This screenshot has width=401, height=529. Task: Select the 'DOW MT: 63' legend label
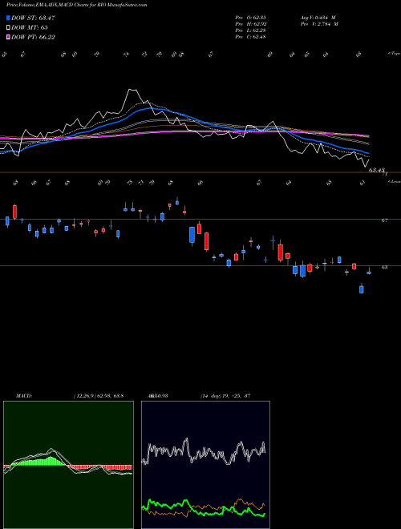pyautogui.click(x=30, y=28)
